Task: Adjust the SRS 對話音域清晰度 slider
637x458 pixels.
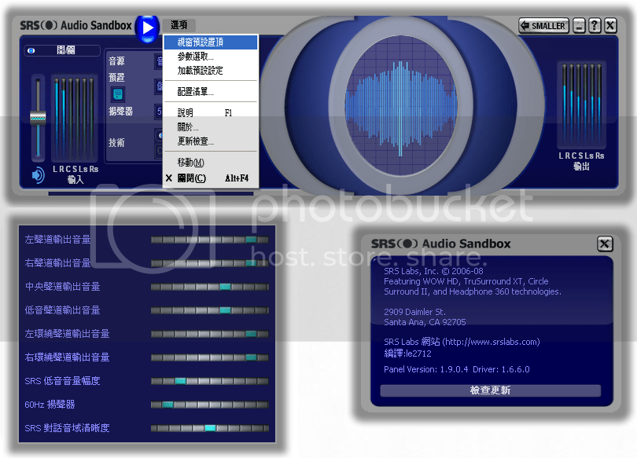Action: pyautogui.click(x=210, y=428)
